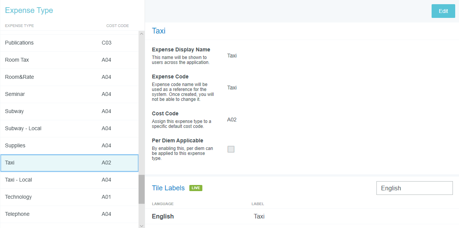459x228 pixels.
Task: Open the English language dropdown
Action: point(414,188)
